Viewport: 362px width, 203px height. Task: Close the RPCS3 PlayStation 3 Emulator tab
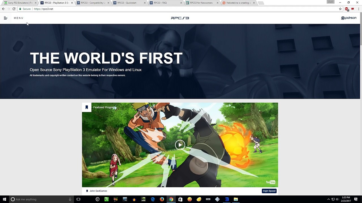coord(72,3)
